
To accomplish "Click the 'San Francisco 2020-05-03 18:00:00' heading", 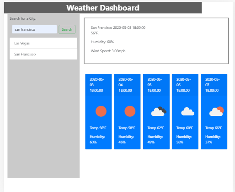I will point(118,27).
